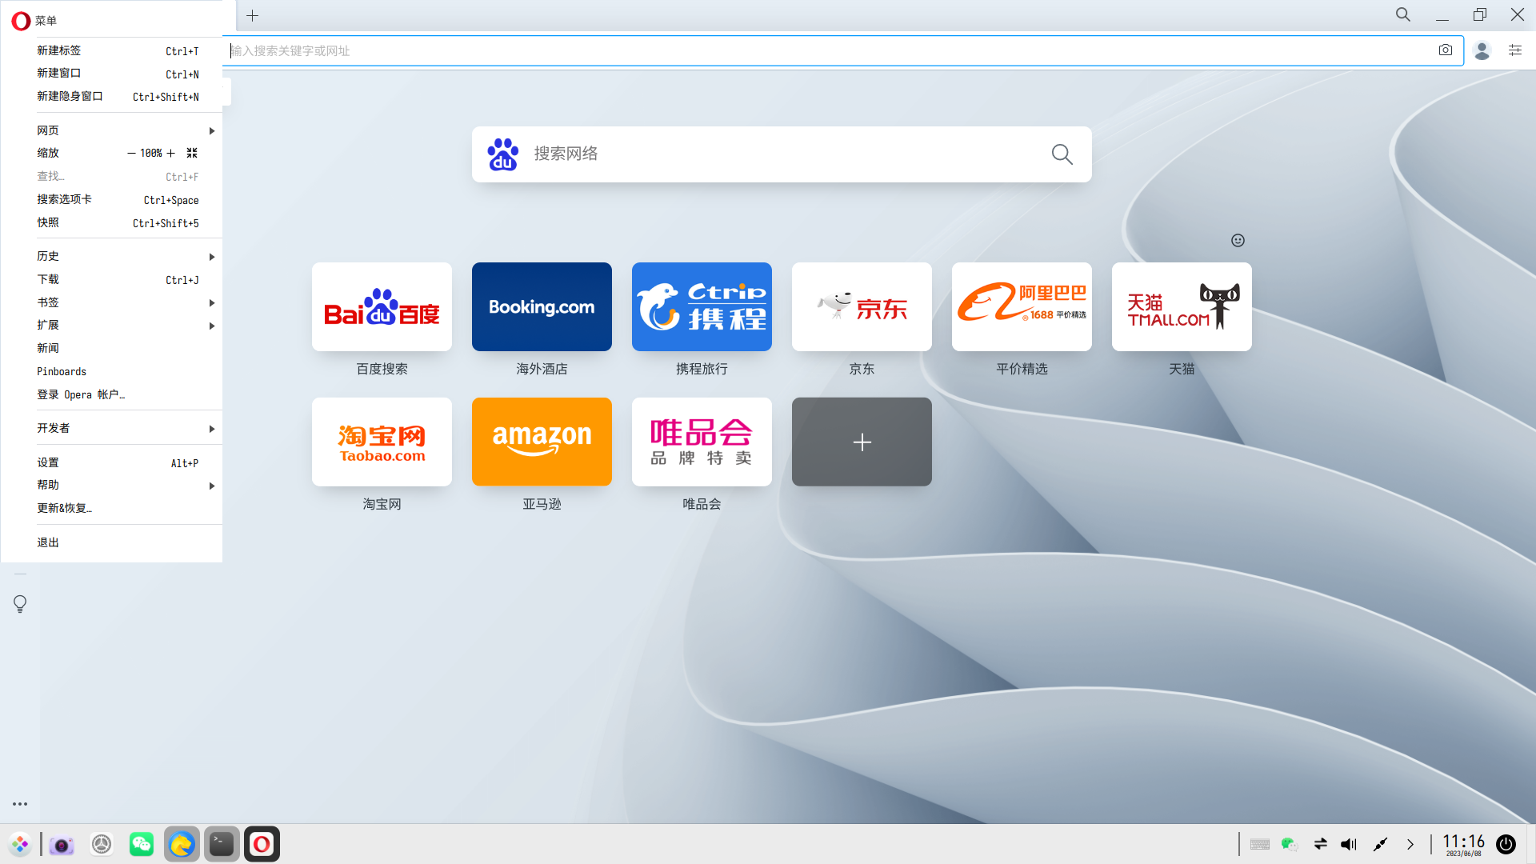This screenshot has height=864, width=1536.
Task: Open sidebar setup via the ellipsis icon
Action: [x=20, y=803]
